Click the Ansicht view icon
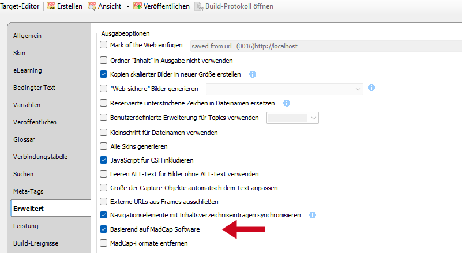Viewport: 462px width, 253px height. [92, 6]
